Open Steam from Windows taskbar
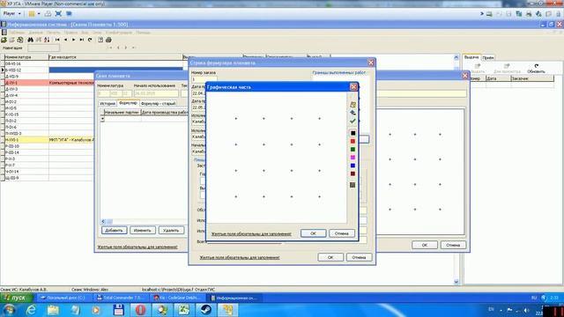Image resolution: width=564 pixels, height=317 pixels. pyautogui.click(x=206, y=309)
